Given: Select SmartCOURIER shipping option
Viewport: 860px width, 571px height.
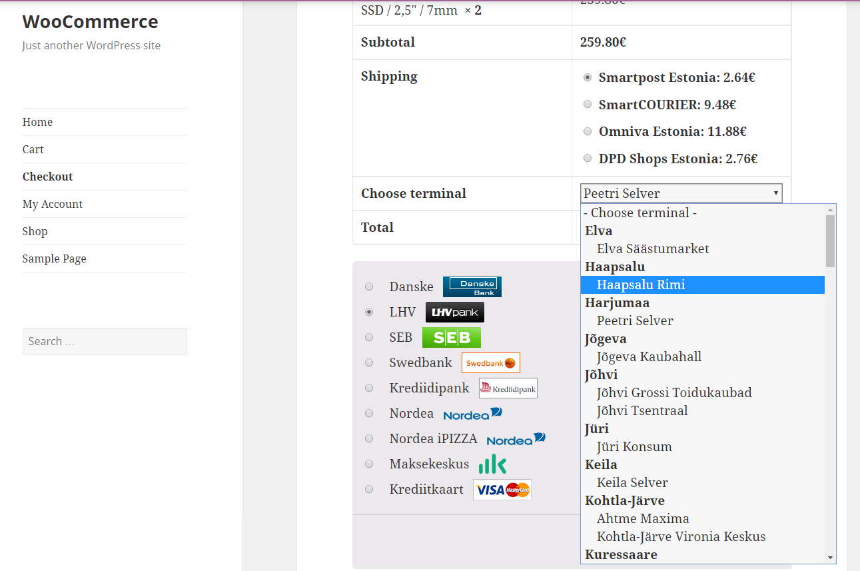Looking at the screenshot, I should click(588, 105).
